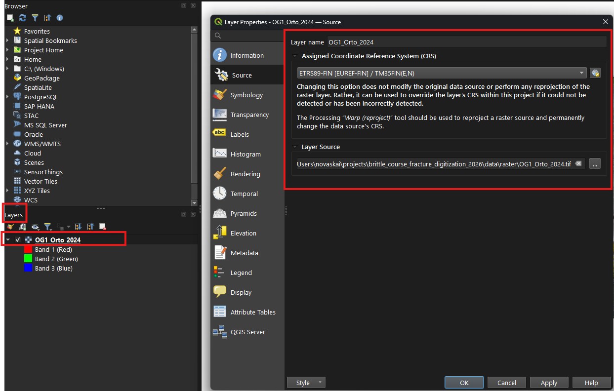Open the Layer Styling panel
The width and height of the screenshot is (614, 391).
pyautogui.click(x=9, y=226)
